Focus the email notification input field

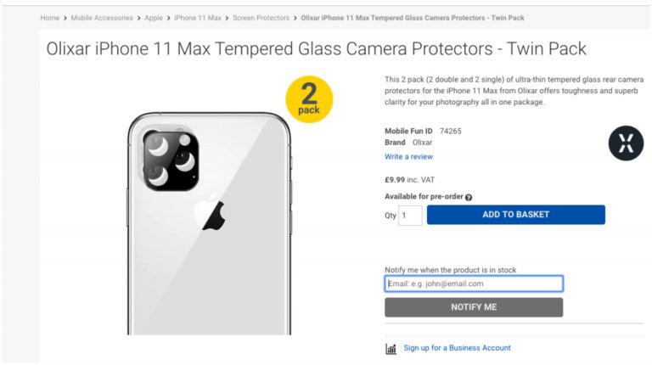coord(474,284)
